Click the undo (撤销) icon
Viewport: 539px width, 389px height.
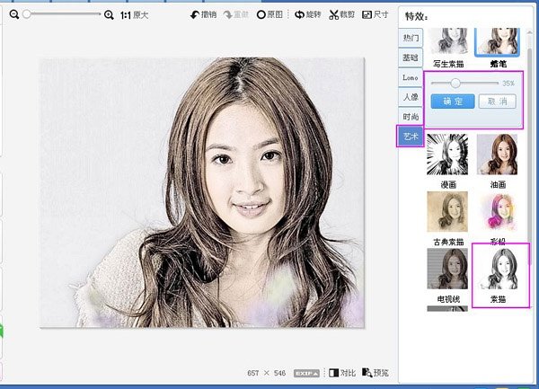coord(195,15)
